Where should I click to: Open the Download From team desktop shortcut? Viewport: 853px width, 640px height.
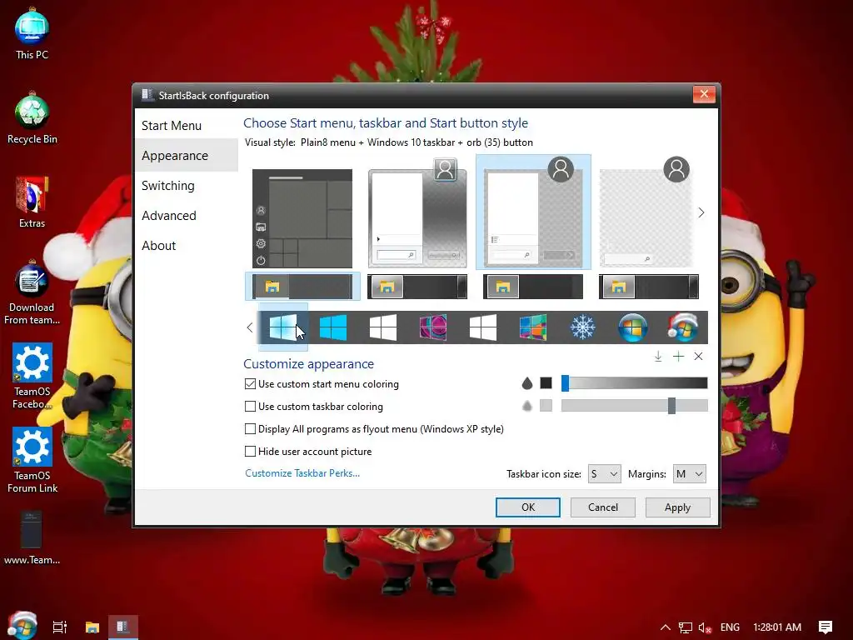coord(32,292)
